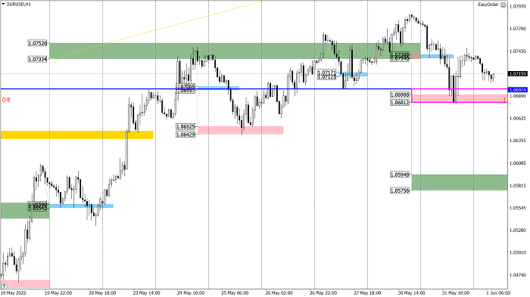Viewport: 530px width, 297px height.
Task: Click the 1.07970 price axis value
Action: click(517, 6)
